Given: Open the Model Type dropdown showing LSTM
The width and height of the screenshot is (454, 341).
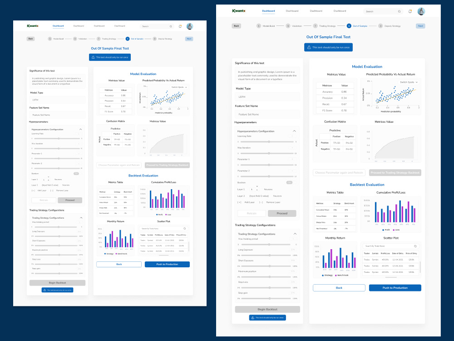Looking at the screenshot, I should (267, 97).
